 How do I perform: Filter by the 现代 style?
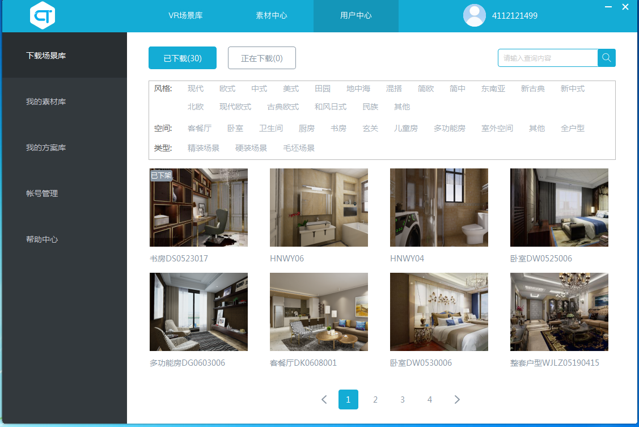tap(196, 89)
